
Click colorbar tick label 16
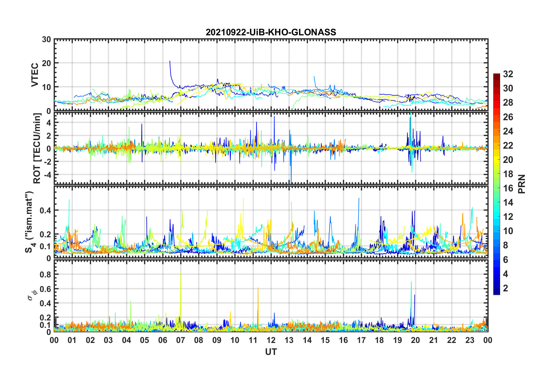click(508, 188)
